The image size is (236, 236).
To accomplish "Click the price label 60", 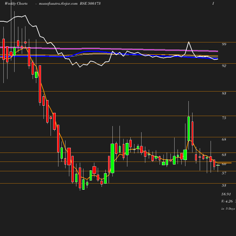I will pos(224,164).
